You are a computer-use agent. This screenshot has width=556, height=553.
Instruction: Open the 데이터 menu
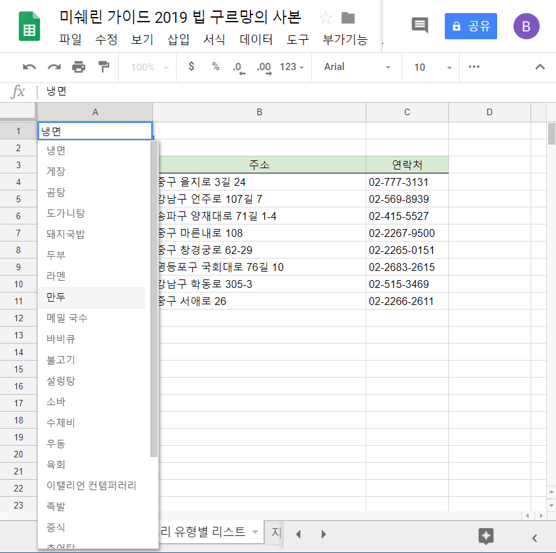(x=256, y=39)
